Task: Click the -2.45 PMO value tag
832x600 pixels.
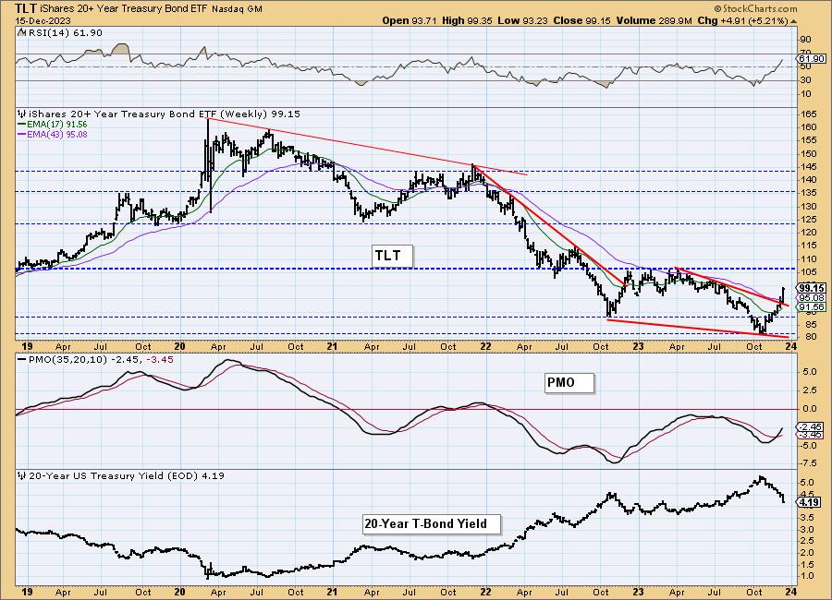Action: point(812,426)
